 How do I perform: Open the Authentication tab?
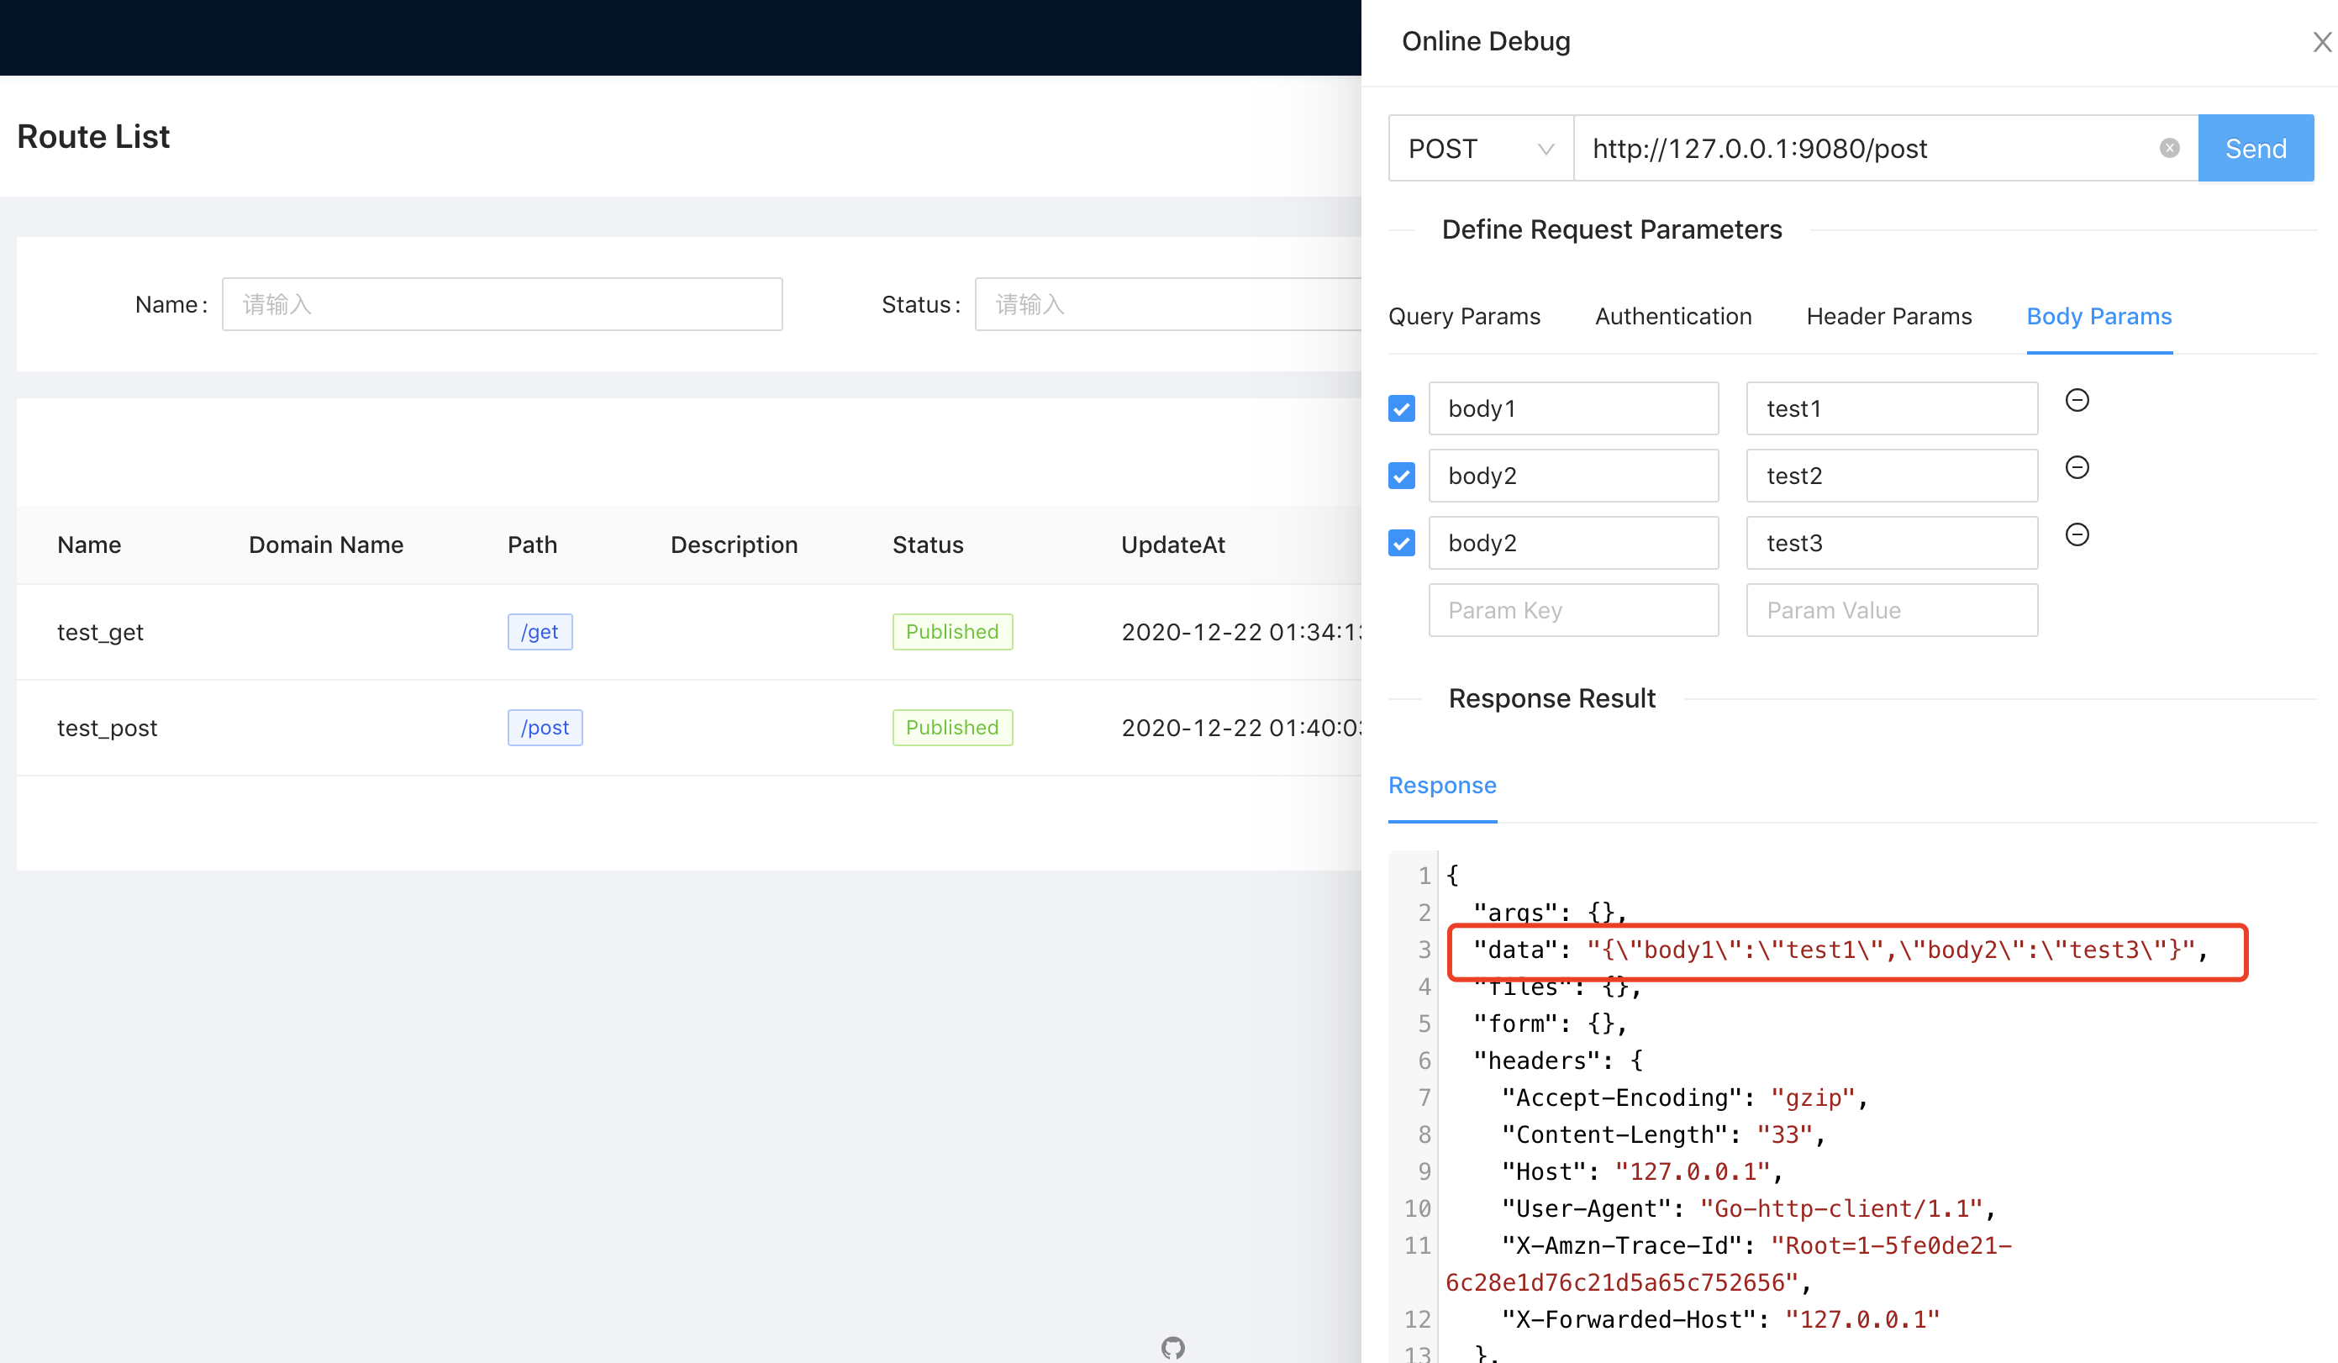pyautogui.click(x=1672, y=317)
